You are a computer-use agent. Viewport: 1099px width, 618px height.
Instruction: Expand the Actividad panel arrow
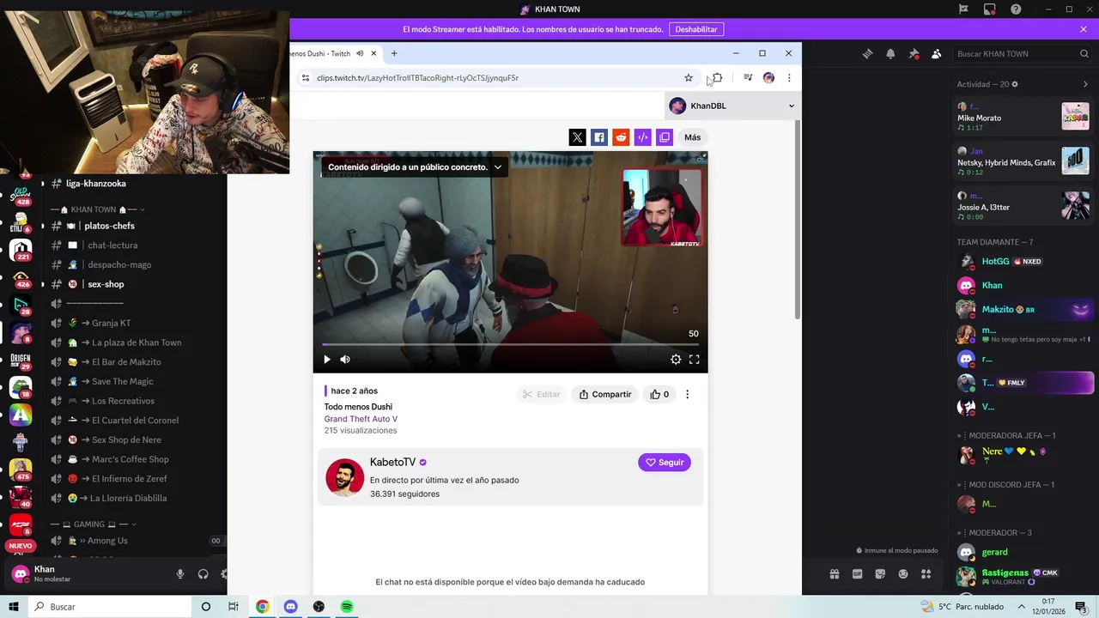(1085, 84)
